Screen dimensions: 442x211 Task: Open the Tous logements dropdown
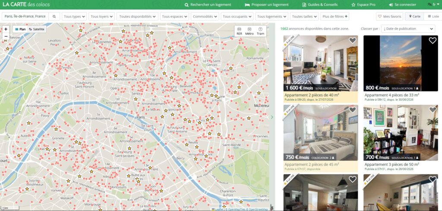pyautogui.click(x=272, y=16)
